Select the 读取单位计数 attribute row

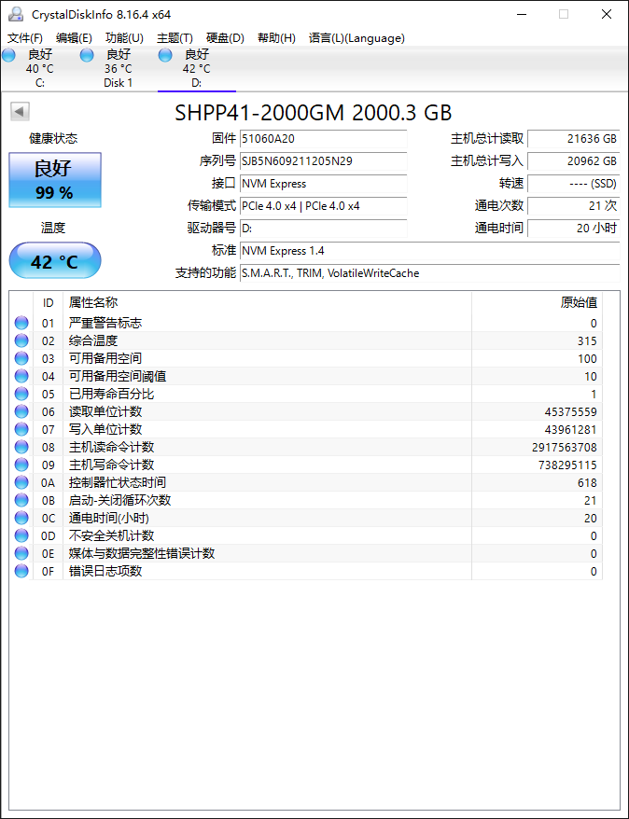pos(306,412)
